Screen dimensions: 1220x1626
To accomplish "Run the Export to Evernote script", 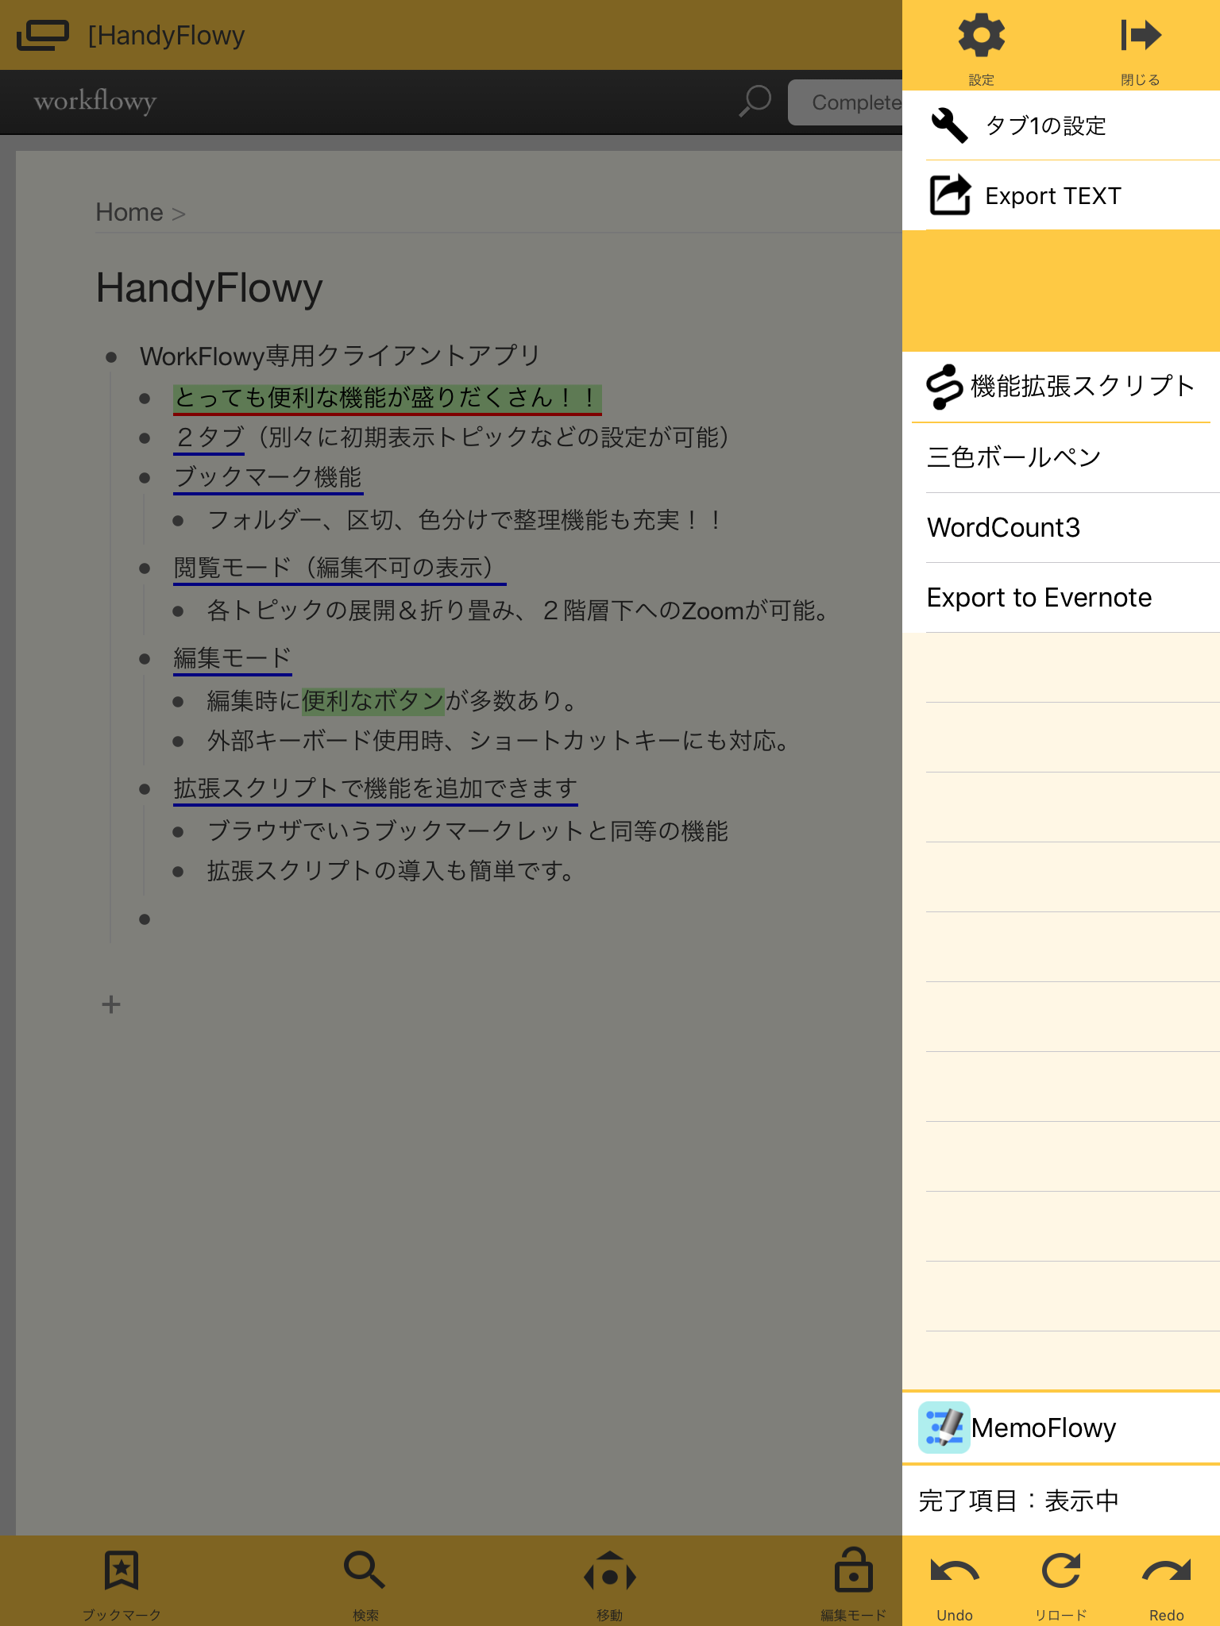I will click(1061, 597).
